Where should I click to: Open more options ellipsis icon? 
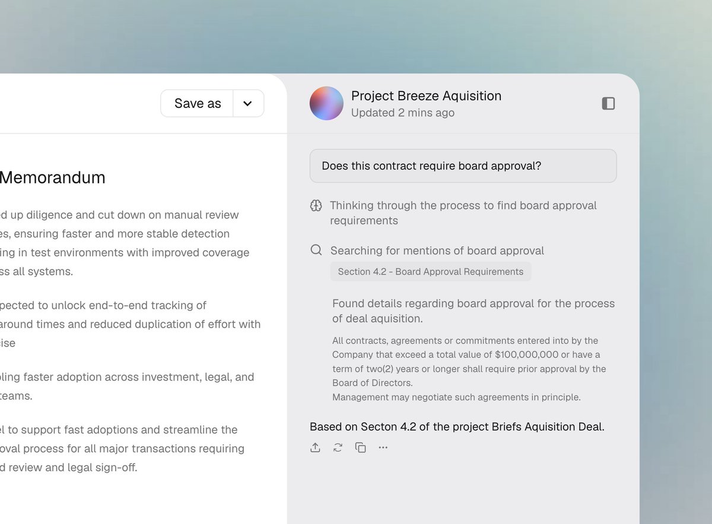click(383, 447)
